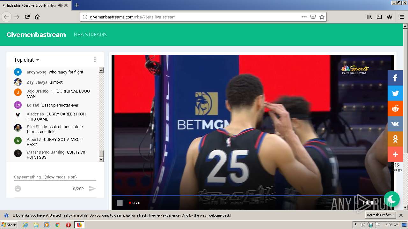The height and width of the screenshot is (229, 408).
Task: Toggle Firefox sidebar view
Action: (379, 17)
